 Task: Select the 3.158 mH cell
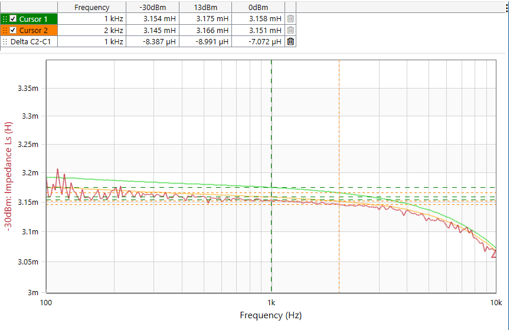(259, 19)
